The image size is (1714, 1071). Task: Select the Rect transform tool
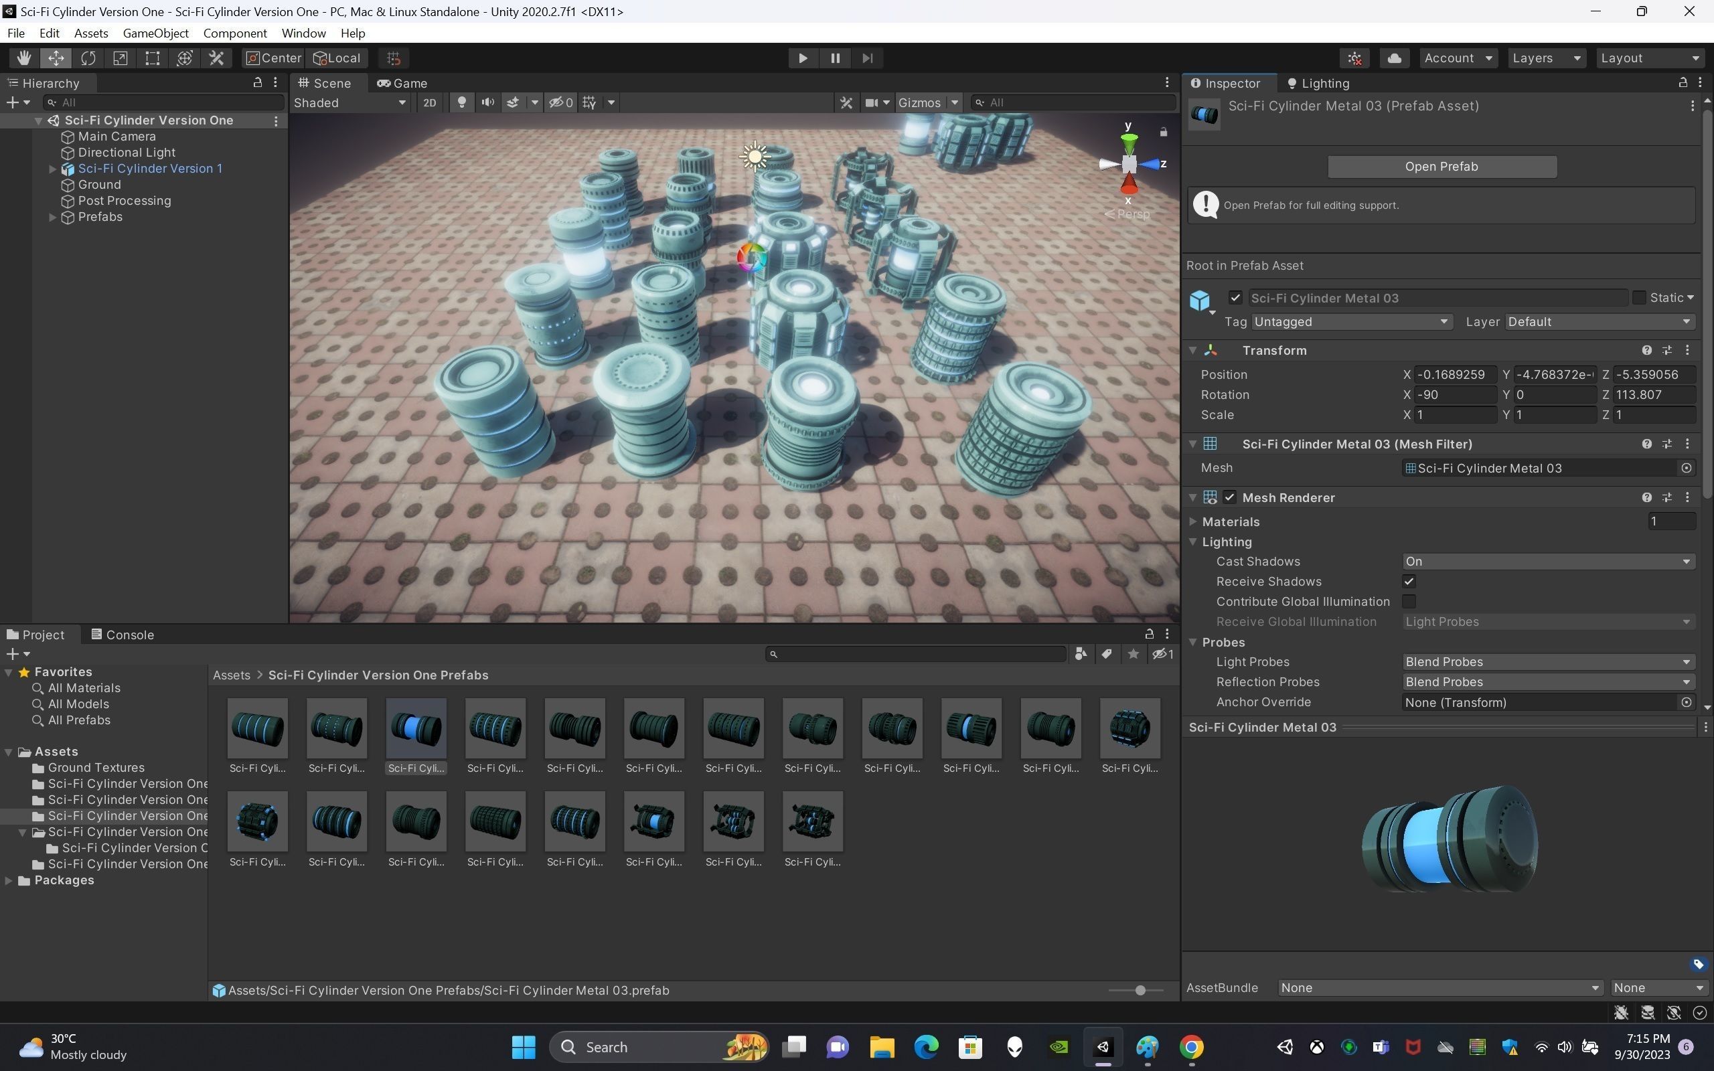pyautogui.click(x=152, y=58)
